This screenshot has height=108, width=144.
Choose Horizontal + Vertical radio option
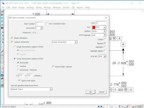[18, 70]
